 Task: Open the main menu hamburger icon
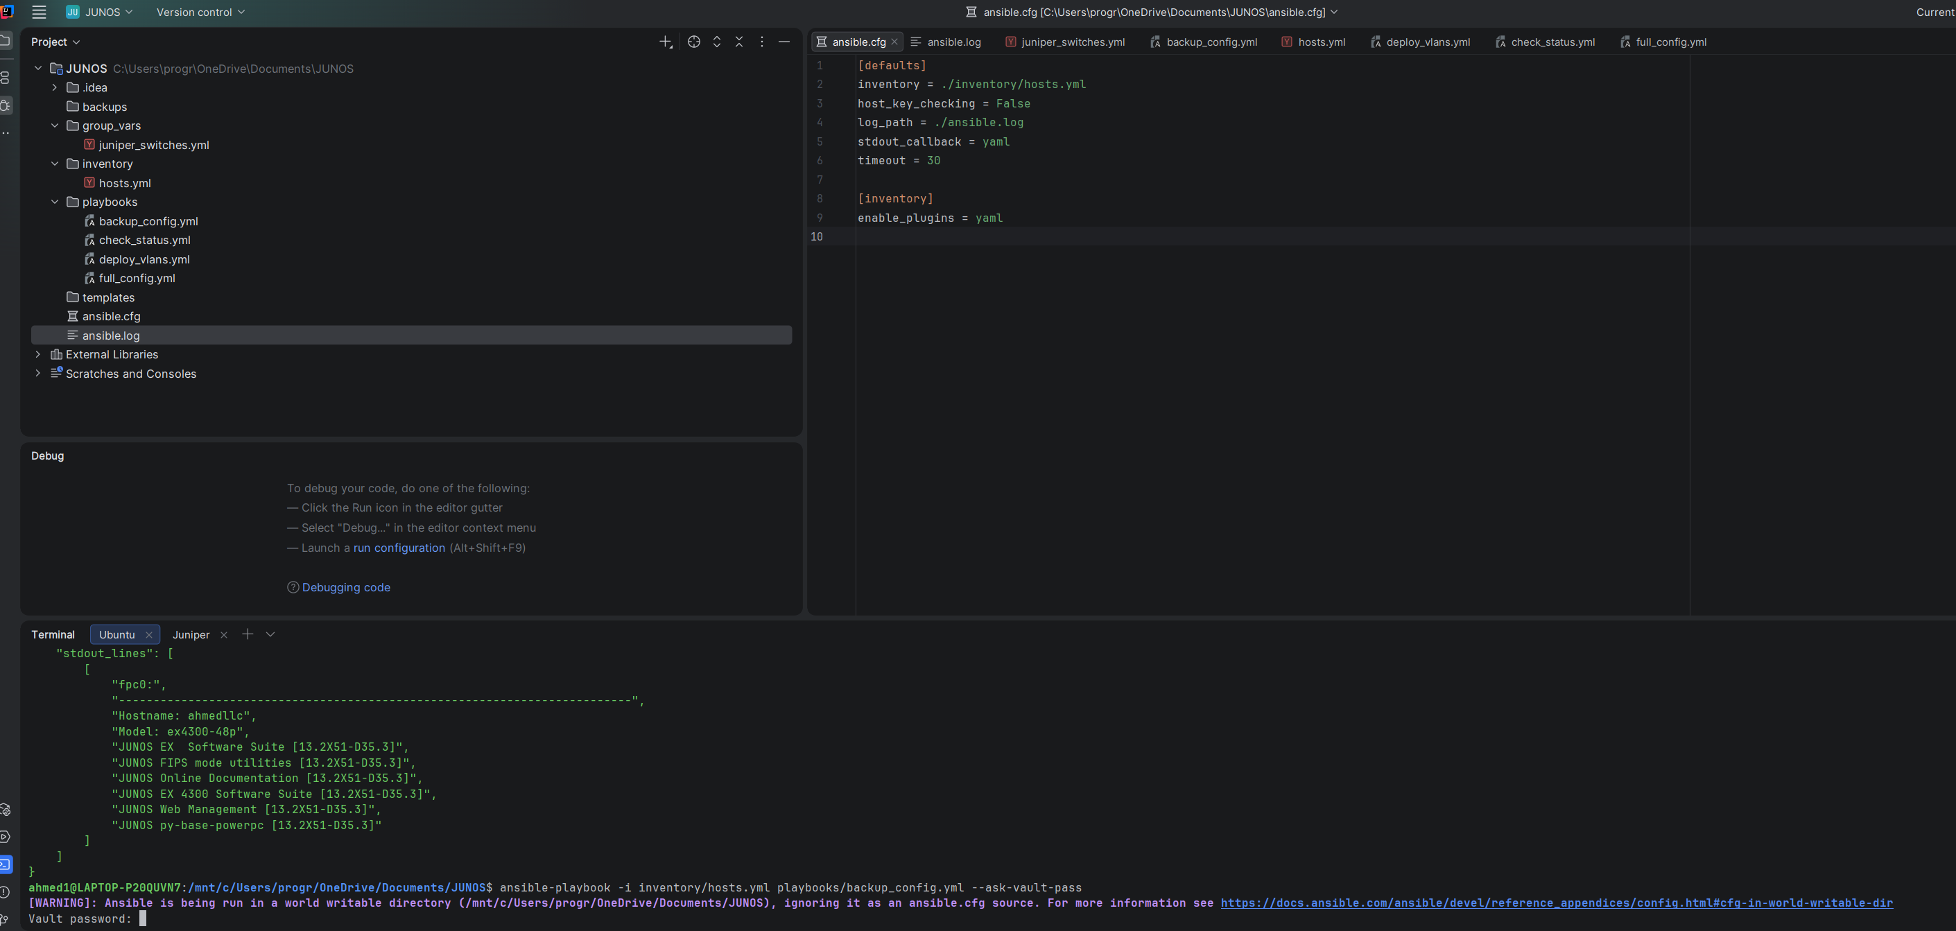39,12
